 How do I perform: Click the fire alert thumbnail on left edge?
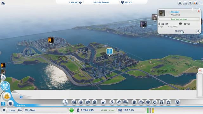[x=3, y=66]
